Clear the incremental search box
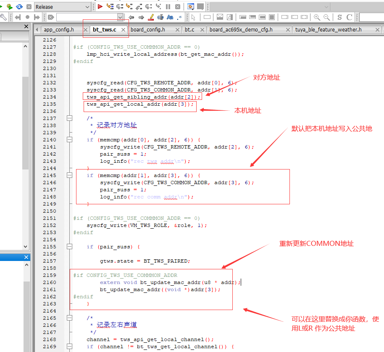The width and height of the screenshot is (384, 352). tap(51, 17)
